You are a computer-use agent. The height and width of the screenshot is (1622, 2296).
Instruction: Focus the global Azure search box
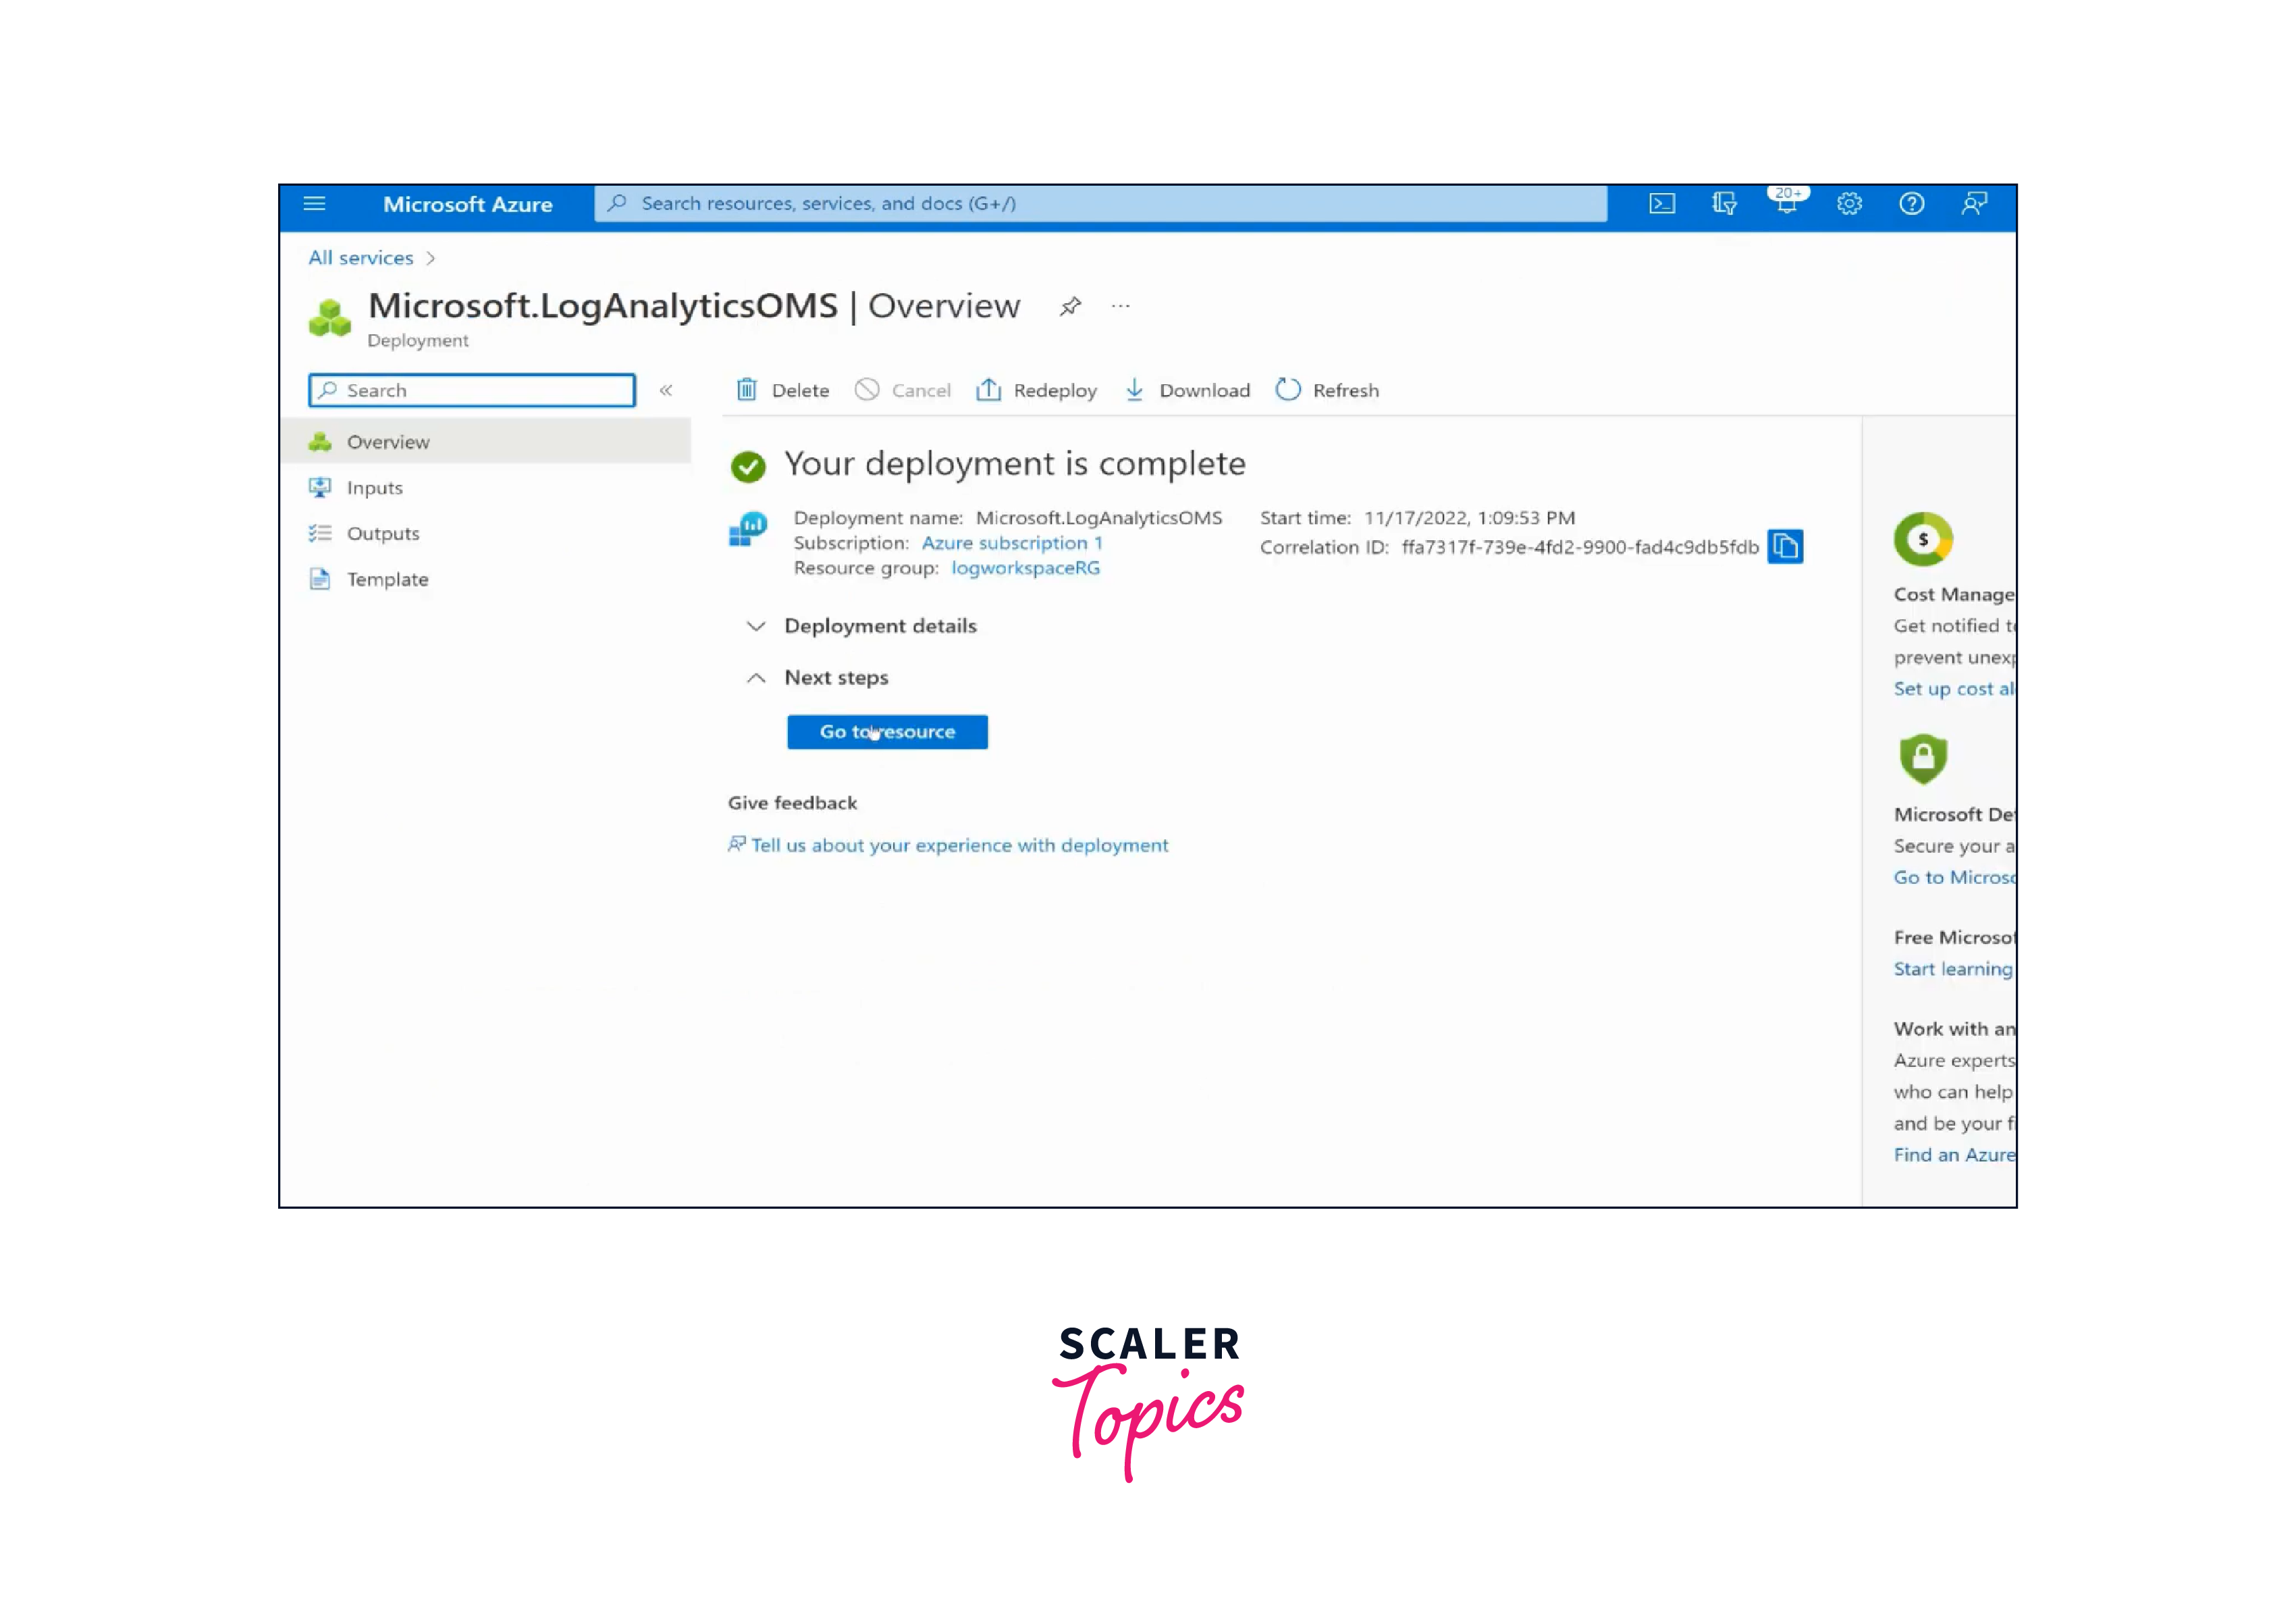[1100, 204]
